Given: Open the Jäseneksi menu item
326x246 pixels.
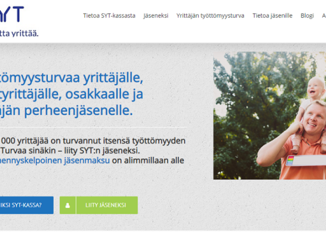Looking at the screenshot, I should click(156, 16).
